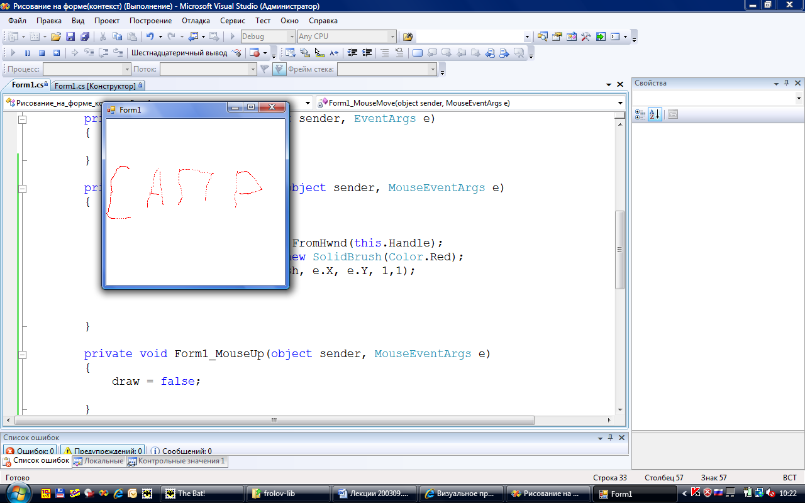The height and width of the screenshot is (503, 805).
Task: Save the current file with the floppy icon
Action: [x=70, y=36]
